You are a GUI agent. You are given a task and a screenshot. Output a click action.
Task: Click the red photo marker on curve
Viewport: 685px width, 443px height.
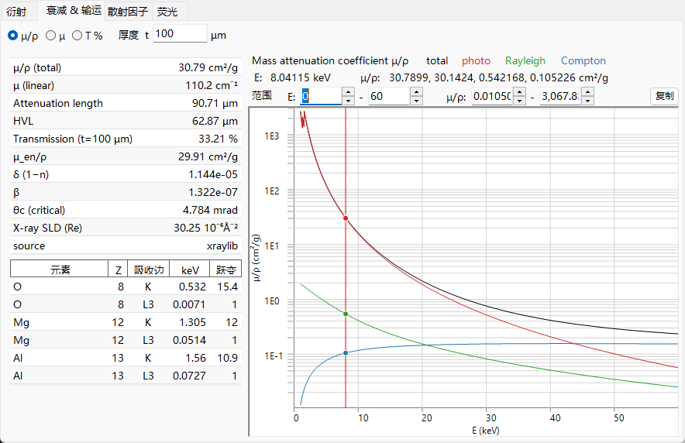coord(346,218)
